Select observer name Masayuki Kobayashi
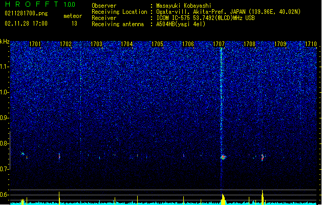 coord(184,6)
